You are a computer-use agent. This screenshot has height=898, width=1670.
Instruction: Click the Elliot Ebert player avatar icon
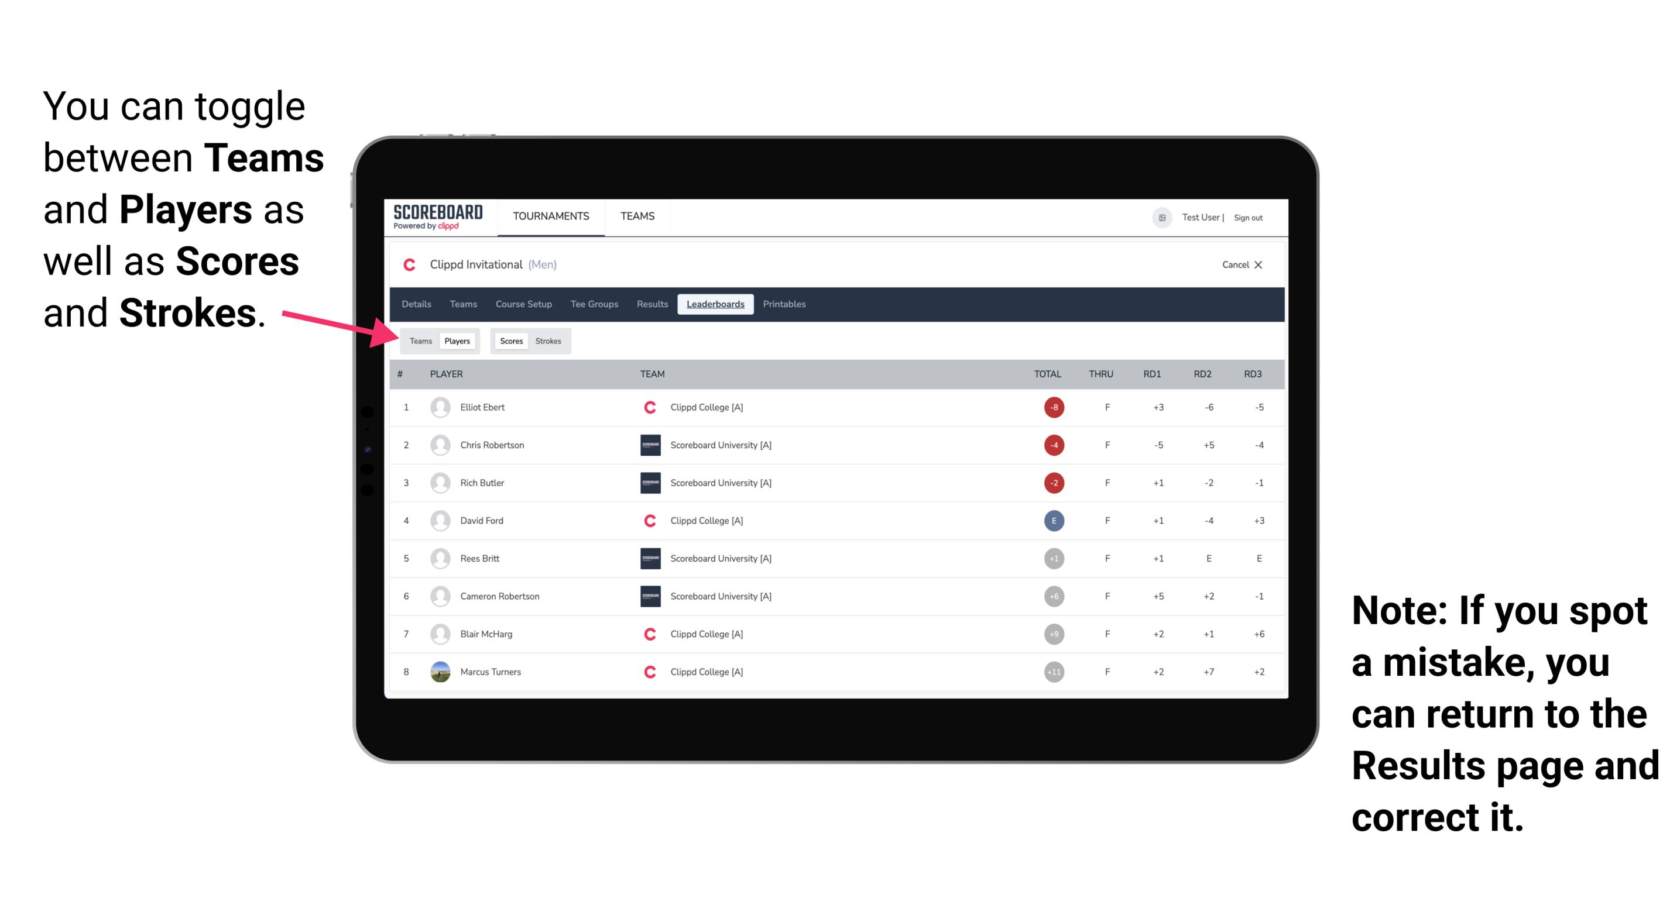click(x=439, y=407)
